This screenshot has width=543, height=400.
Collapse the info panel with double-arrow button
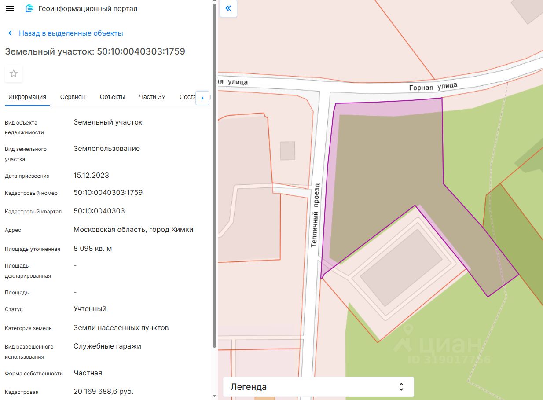(x=228, y=8)
